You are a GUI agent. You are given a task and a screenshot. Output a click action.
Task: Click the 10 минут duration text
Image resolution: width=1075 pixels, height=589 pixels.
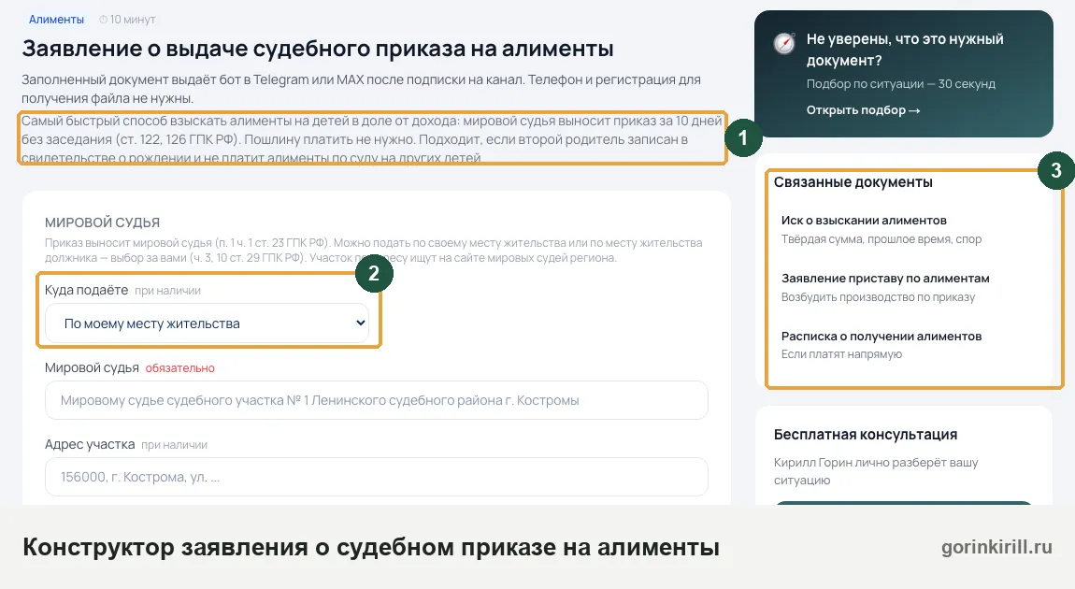click(133, 20)
